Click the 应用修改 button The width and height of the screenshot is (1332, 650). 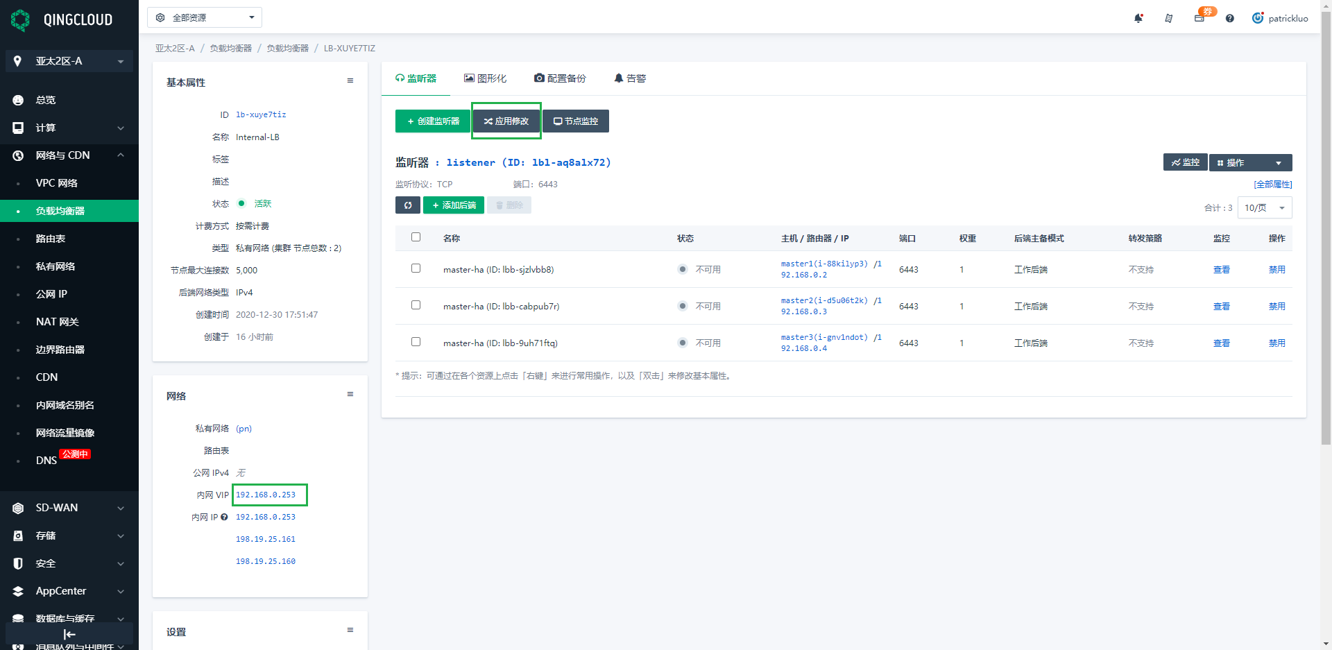(x=506, y=121)
